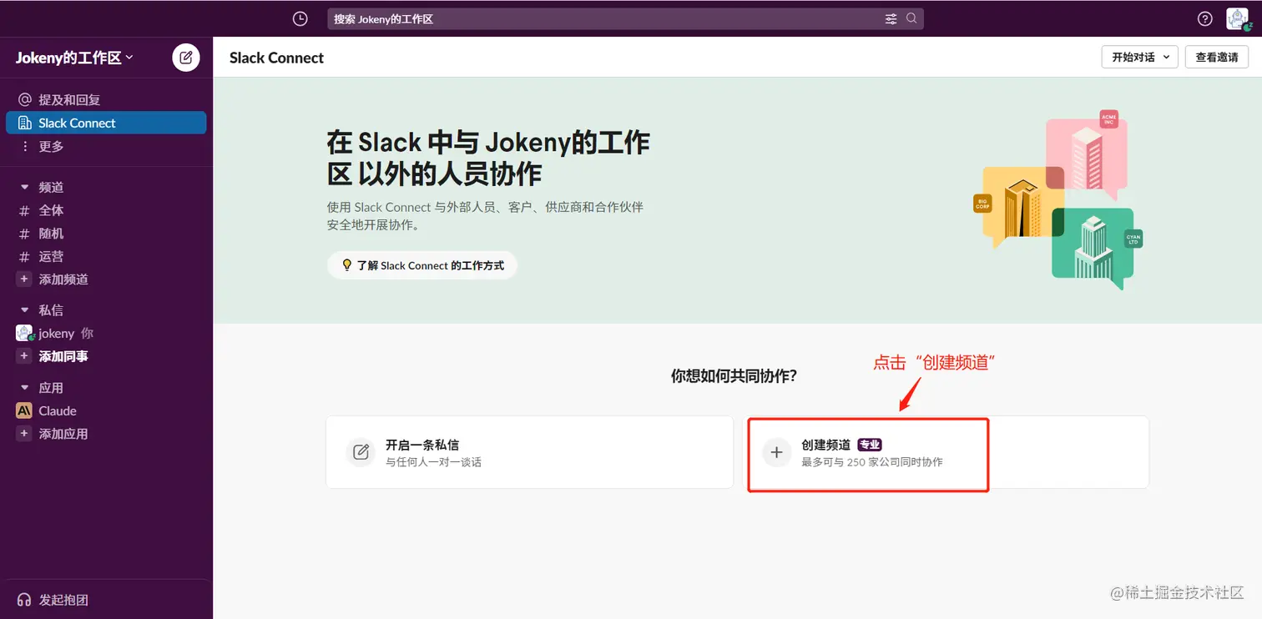
Task: Click text 最多可与 250 家公司同时协作
Action: coord(872,462)
